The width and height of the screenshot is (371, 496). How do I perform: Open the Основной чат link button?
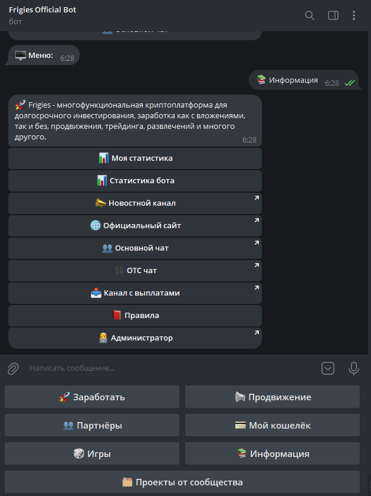pyautogui.click(x=135, y=248)
